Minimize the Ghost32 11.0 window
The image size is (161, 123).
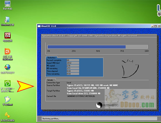click(152, 26)
